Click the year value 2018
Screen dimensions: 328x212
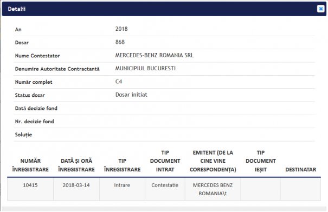point(121,29)
